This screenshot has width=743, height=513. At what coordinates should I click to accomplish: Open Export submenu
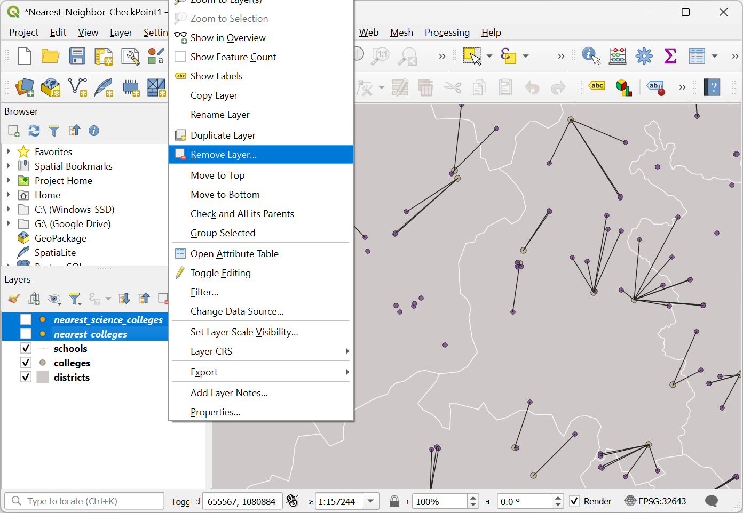(x=261, y=372)
